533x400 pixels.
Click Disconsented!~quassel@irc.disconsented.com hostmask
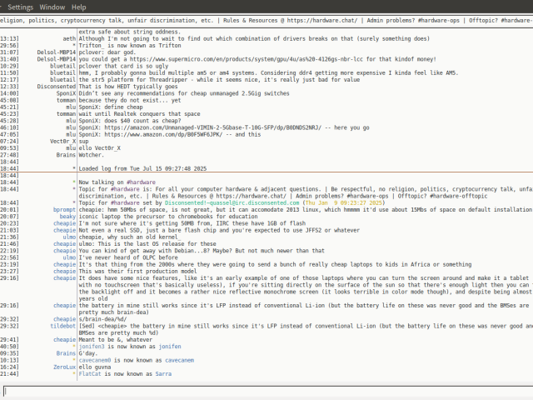[232, 202]
